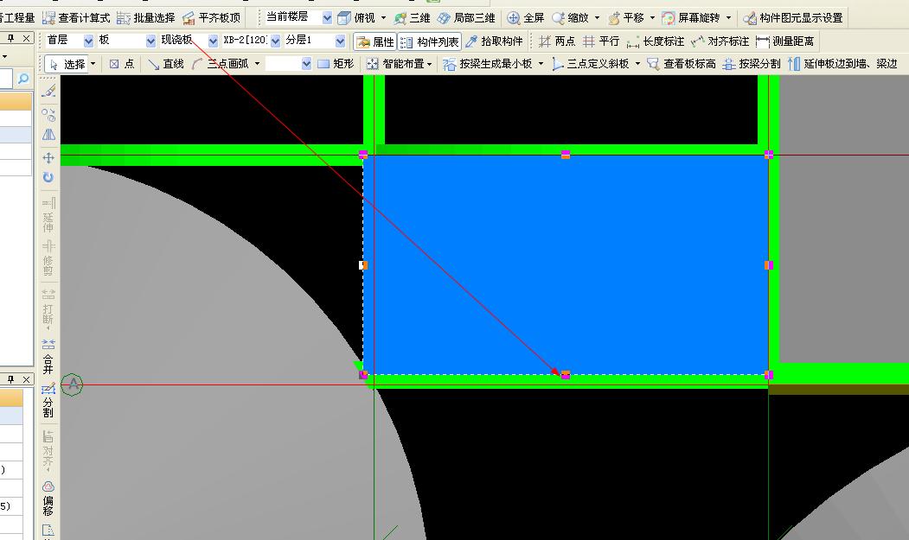Click 批量选择 batch select tool

click(x=146, y=18)
